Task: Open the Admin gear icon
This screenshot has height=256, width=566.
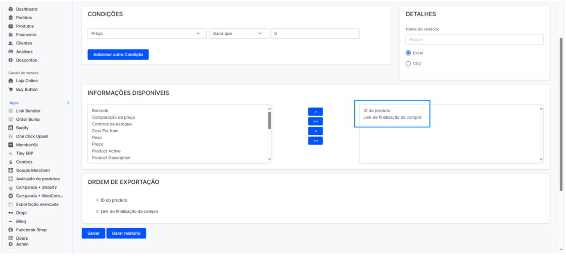Action: tap(11, 244)
